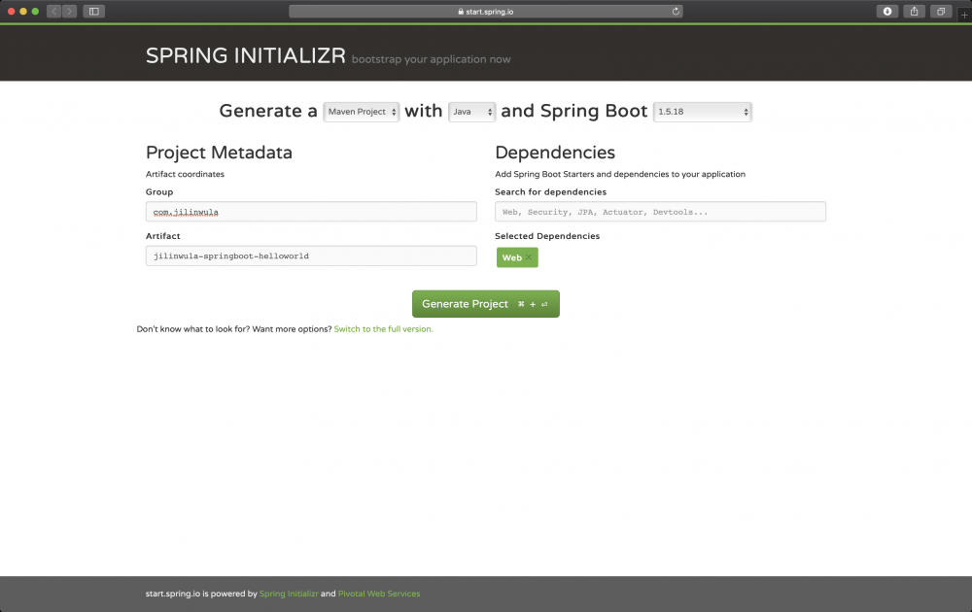Screen dimensions: 972x612
Task: Expand the Java language dropdown
Action: (x=472, y=112)
